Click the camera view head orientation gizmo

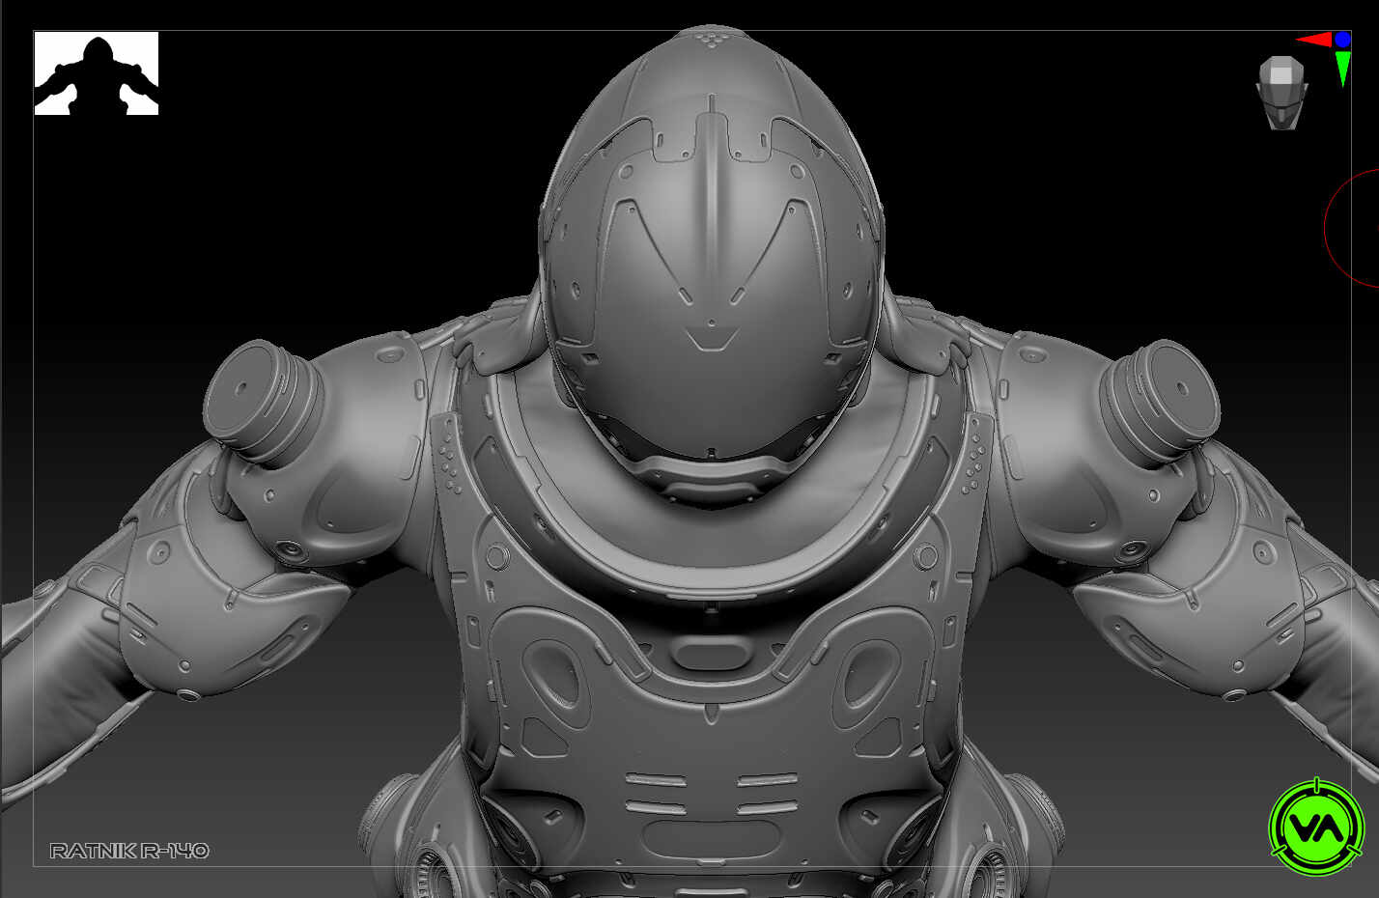pyautogui.click(x=1282, y=93)
